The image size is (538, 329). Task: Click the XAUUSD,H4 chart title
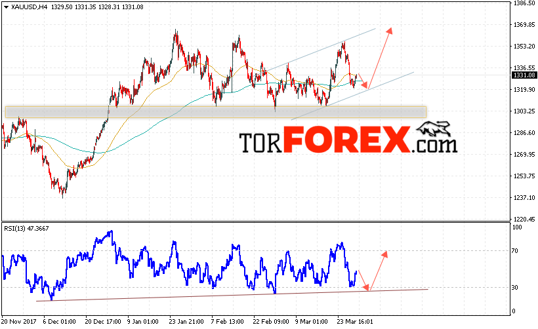(x=30, y=7)
